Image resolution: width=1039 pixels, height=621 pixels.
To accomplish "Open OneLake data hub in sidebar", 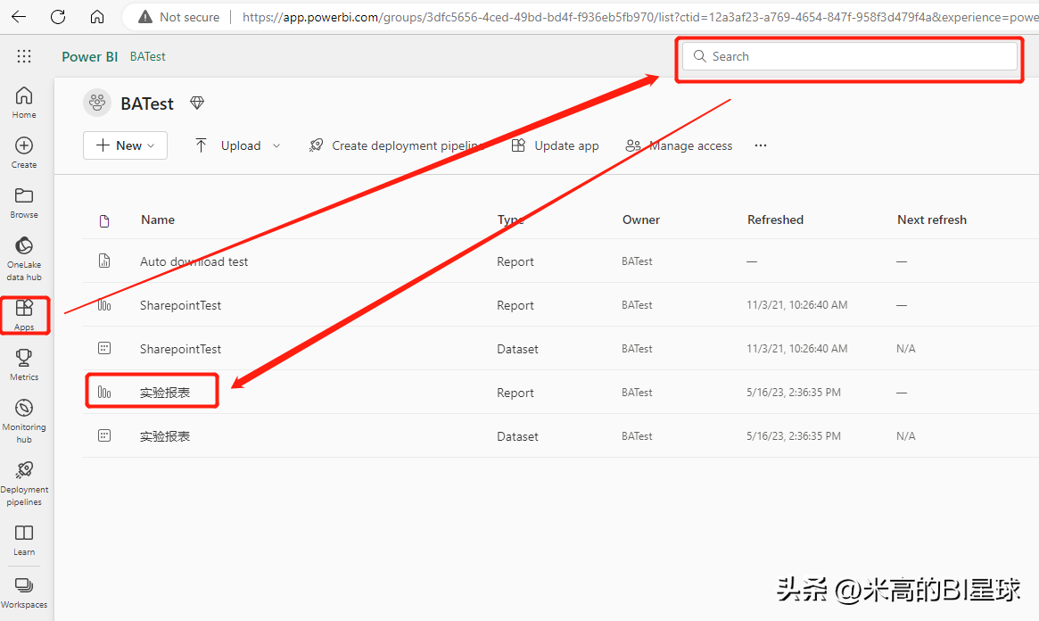I will pos(24,259).
